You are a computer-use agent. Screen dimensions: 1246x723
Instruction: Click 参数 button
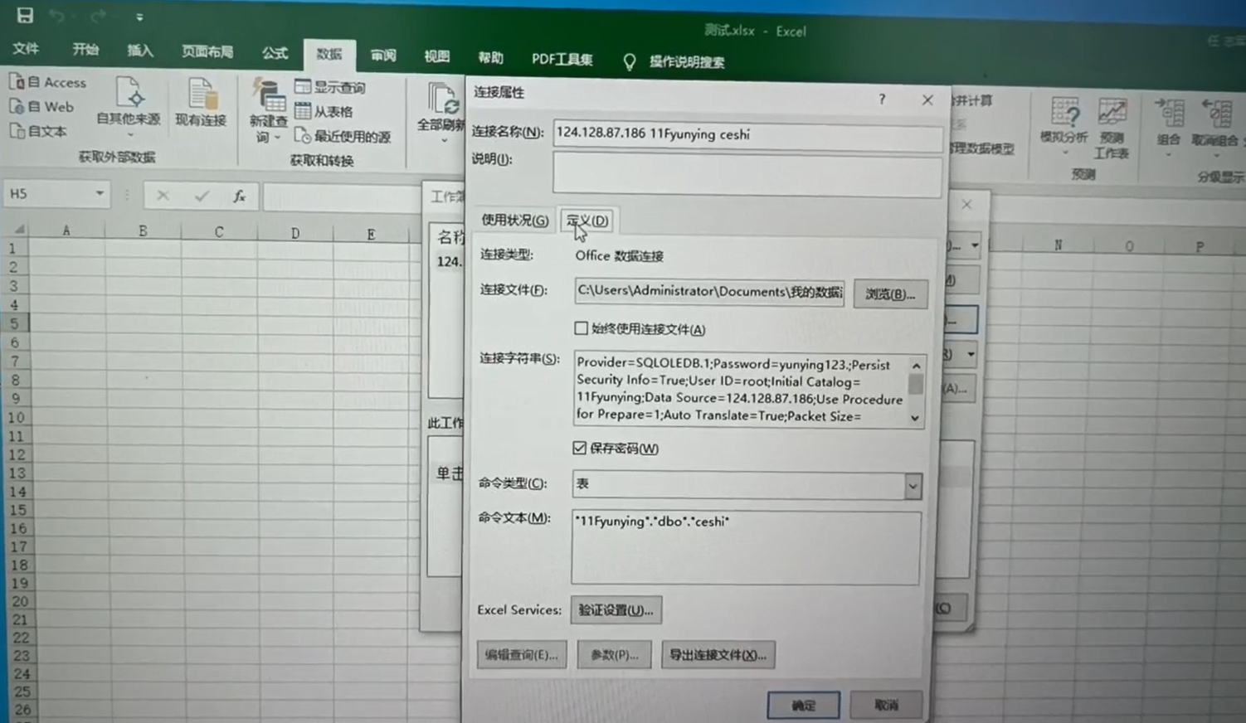click(x=615, y=655)
